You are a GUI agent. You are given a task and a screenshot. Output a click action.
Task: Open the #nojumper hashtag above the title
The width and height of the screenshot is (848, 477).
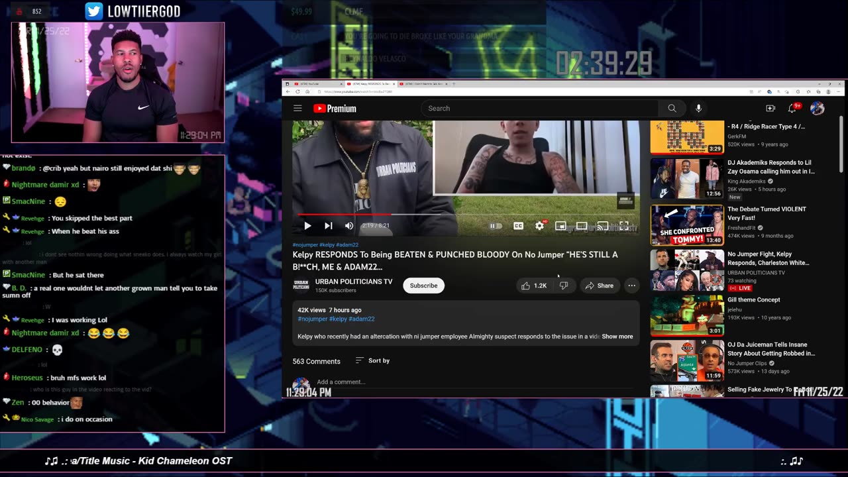pyautogui.click(x=305, y=245)
